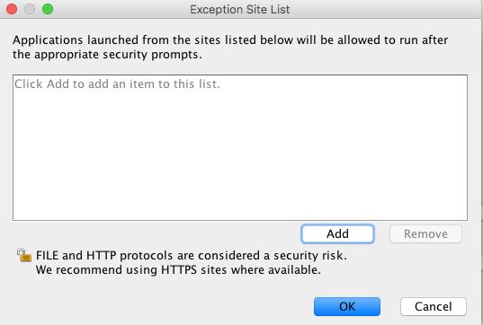Dismiss the dialog with Cancel
Viewport: 483px width, 325px height.
(434, 306)
